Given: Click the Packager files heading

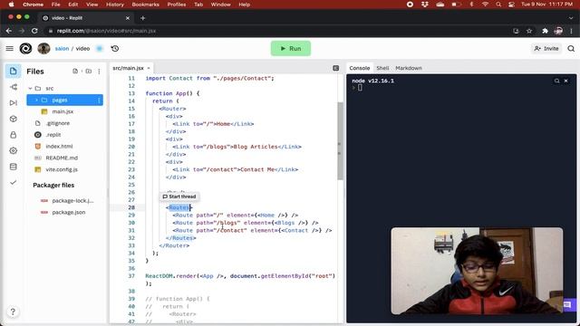Looking at the screenshot, I should click(53, 185).
